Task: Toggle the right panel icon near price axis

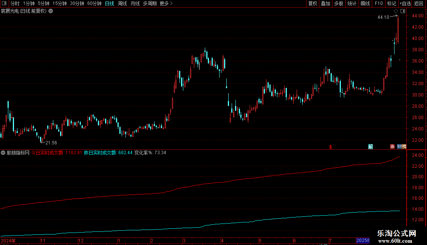Action: (x=403, y=11)
